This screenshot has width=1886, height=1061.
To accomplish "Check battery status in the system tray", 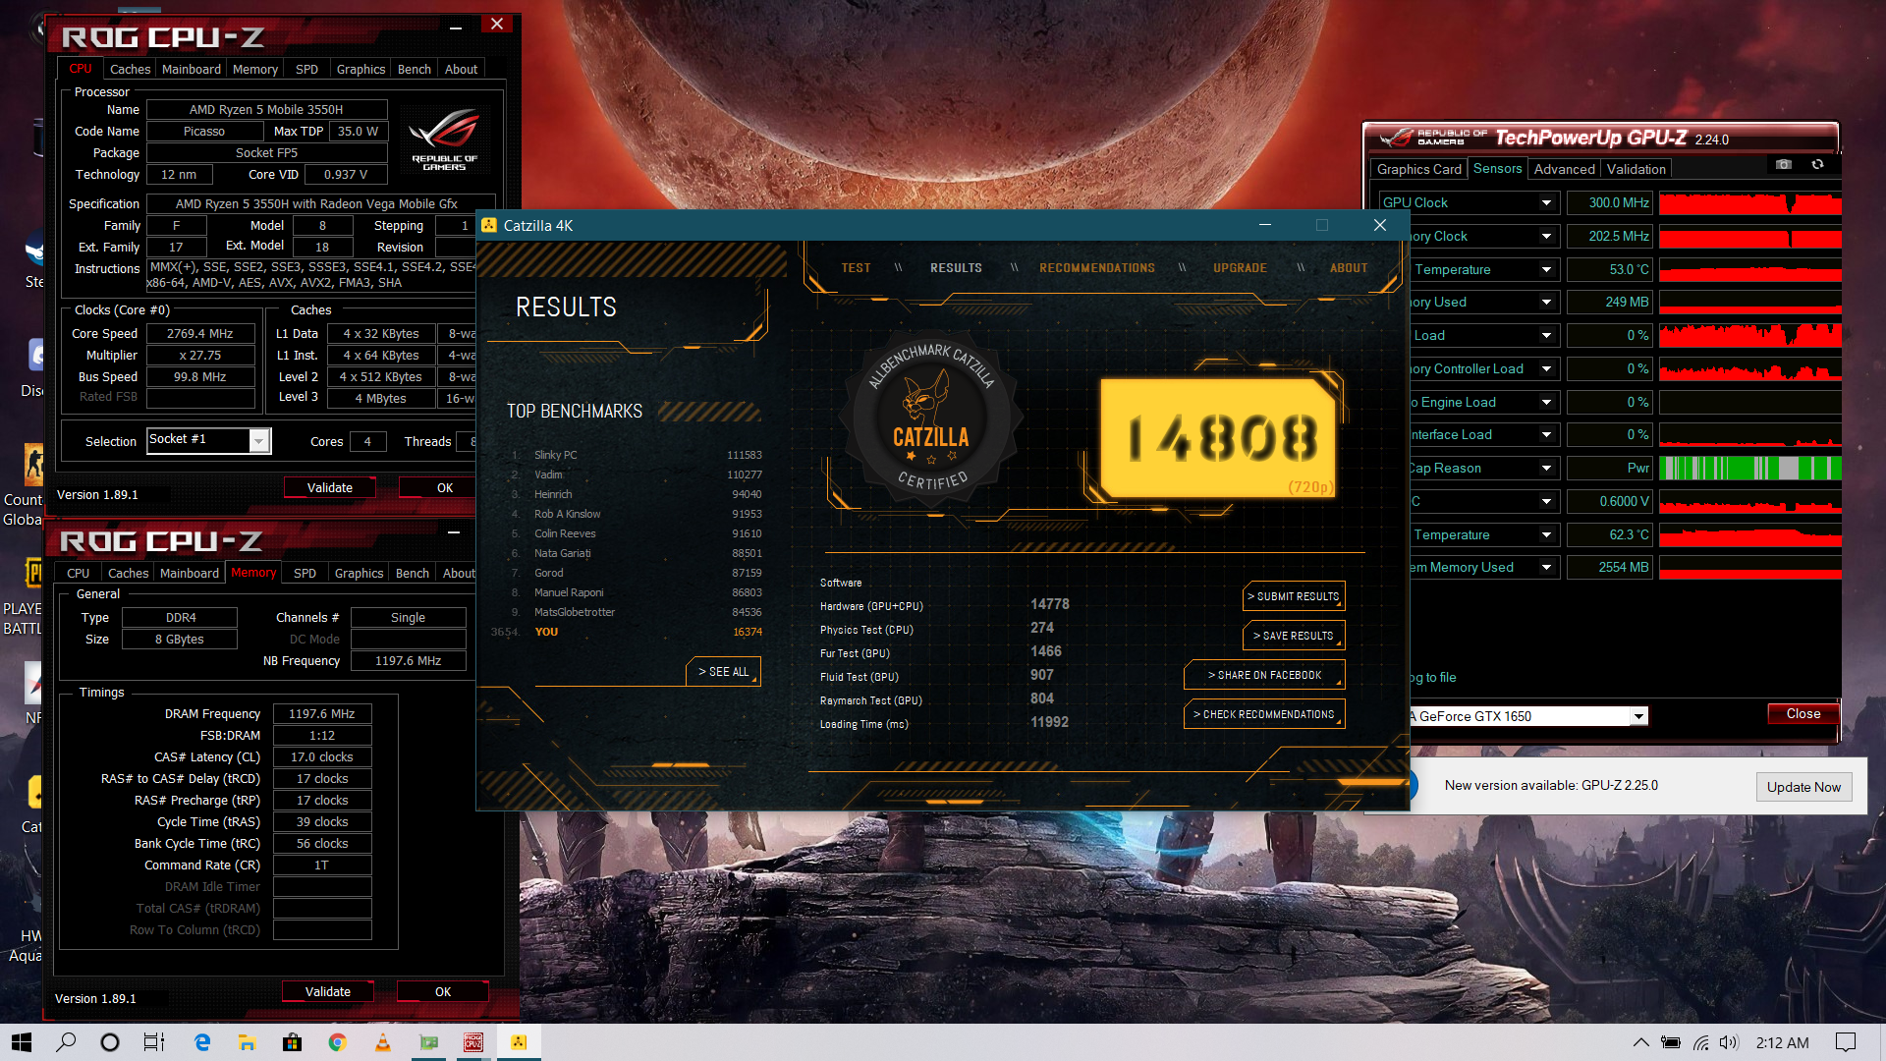I will (1670, 1042).
